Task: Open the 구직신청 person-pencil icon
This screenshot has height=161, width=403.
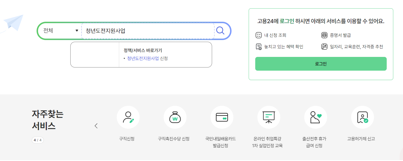Action: pos(128,117)
